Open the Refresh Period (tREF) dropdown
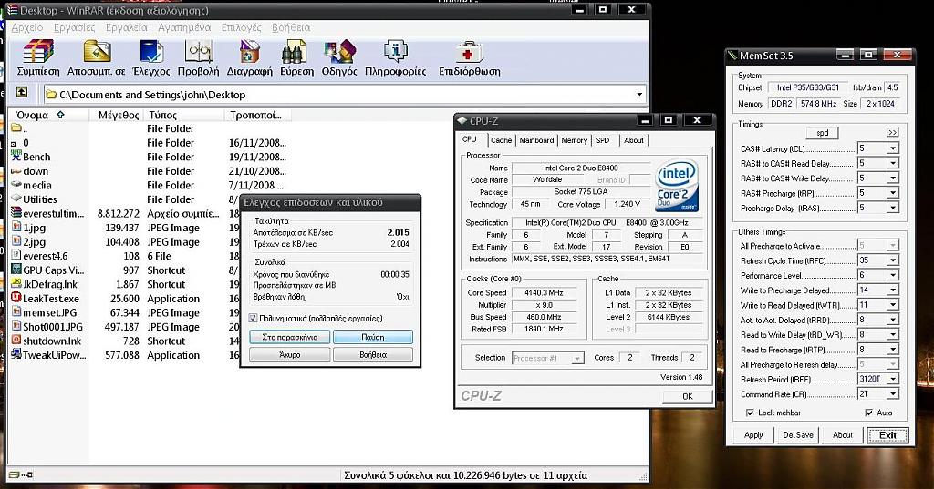934x489 pixels. pyautogui.click(x=892, y=378)
